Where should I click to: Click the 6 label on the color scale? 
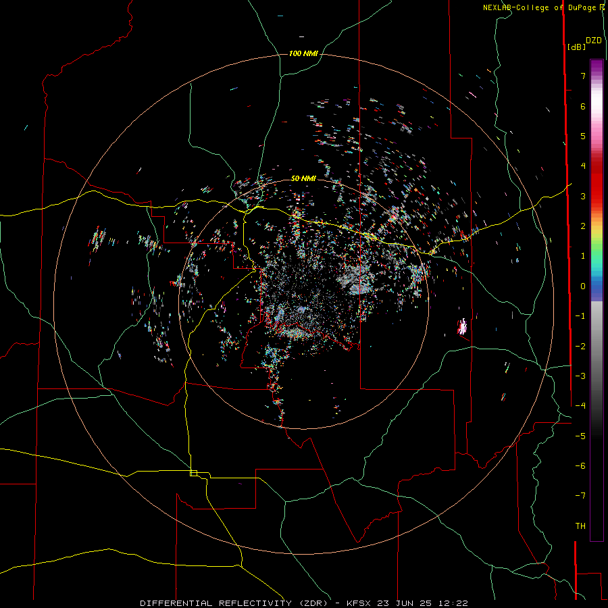pos(583,106)
